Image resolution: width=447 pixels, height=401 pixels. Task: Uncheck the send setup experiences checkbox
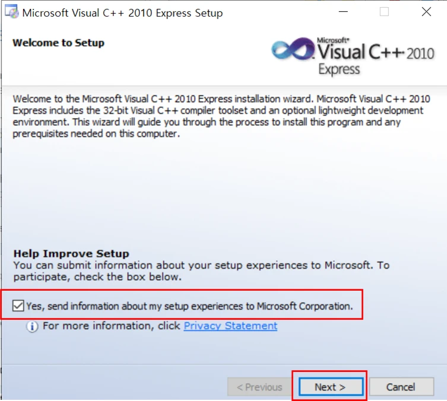coord(18,306)
